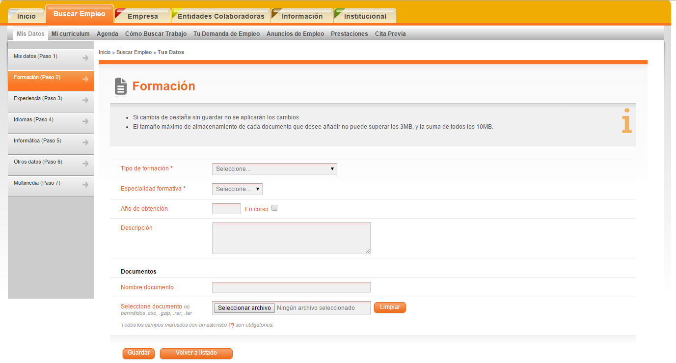
Task: Select Cita Previa in the menu bar
Action: tap(390, 34)
